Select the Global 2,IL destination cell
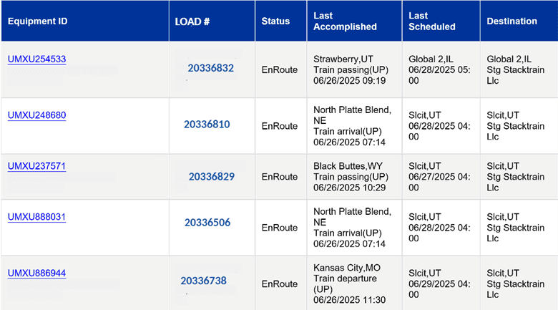 tap(519, 70)
